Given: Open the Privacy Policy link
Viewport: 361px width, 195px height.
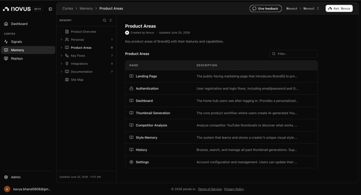Looking at the screenshot, I should point(234,189).
